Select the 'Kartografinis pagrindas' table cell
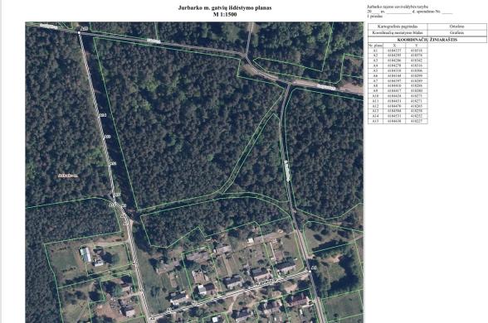 (x=398, y=27)
